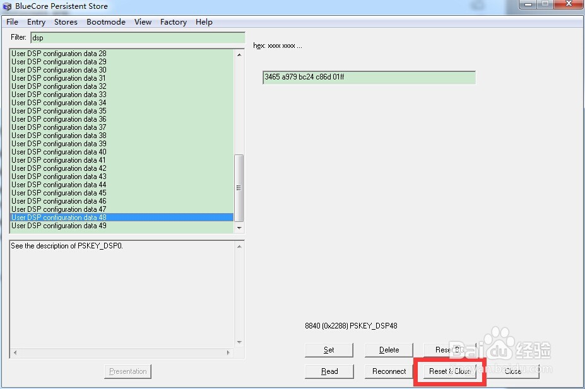The width and height of the screenshot is (585, 389).
Task: Select User DSP configuration data 28
Action: [122, 54]
